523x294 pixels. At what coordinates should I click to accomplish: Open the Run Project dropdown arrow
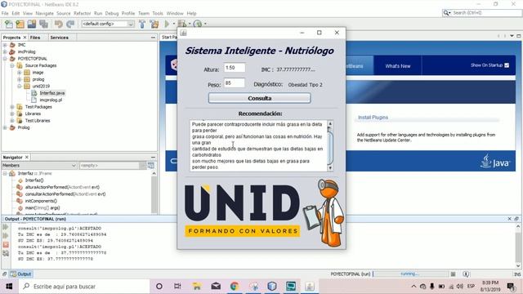173,24
